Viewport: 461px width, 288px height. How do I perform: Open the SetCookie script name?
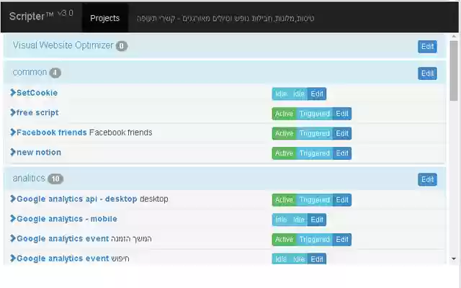point(37,93)
